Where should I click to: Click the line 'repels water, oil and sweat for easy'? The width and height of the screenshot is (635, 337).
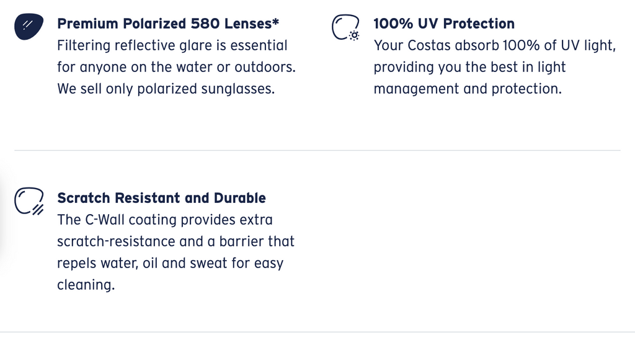[x=170, y=263]
